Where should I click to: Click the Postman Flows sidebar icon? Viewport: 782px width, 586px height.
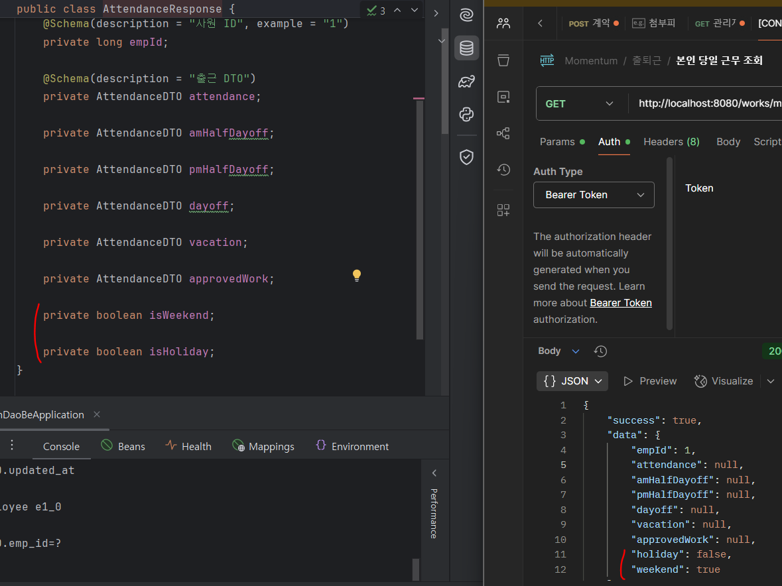(x=503, y=134)
